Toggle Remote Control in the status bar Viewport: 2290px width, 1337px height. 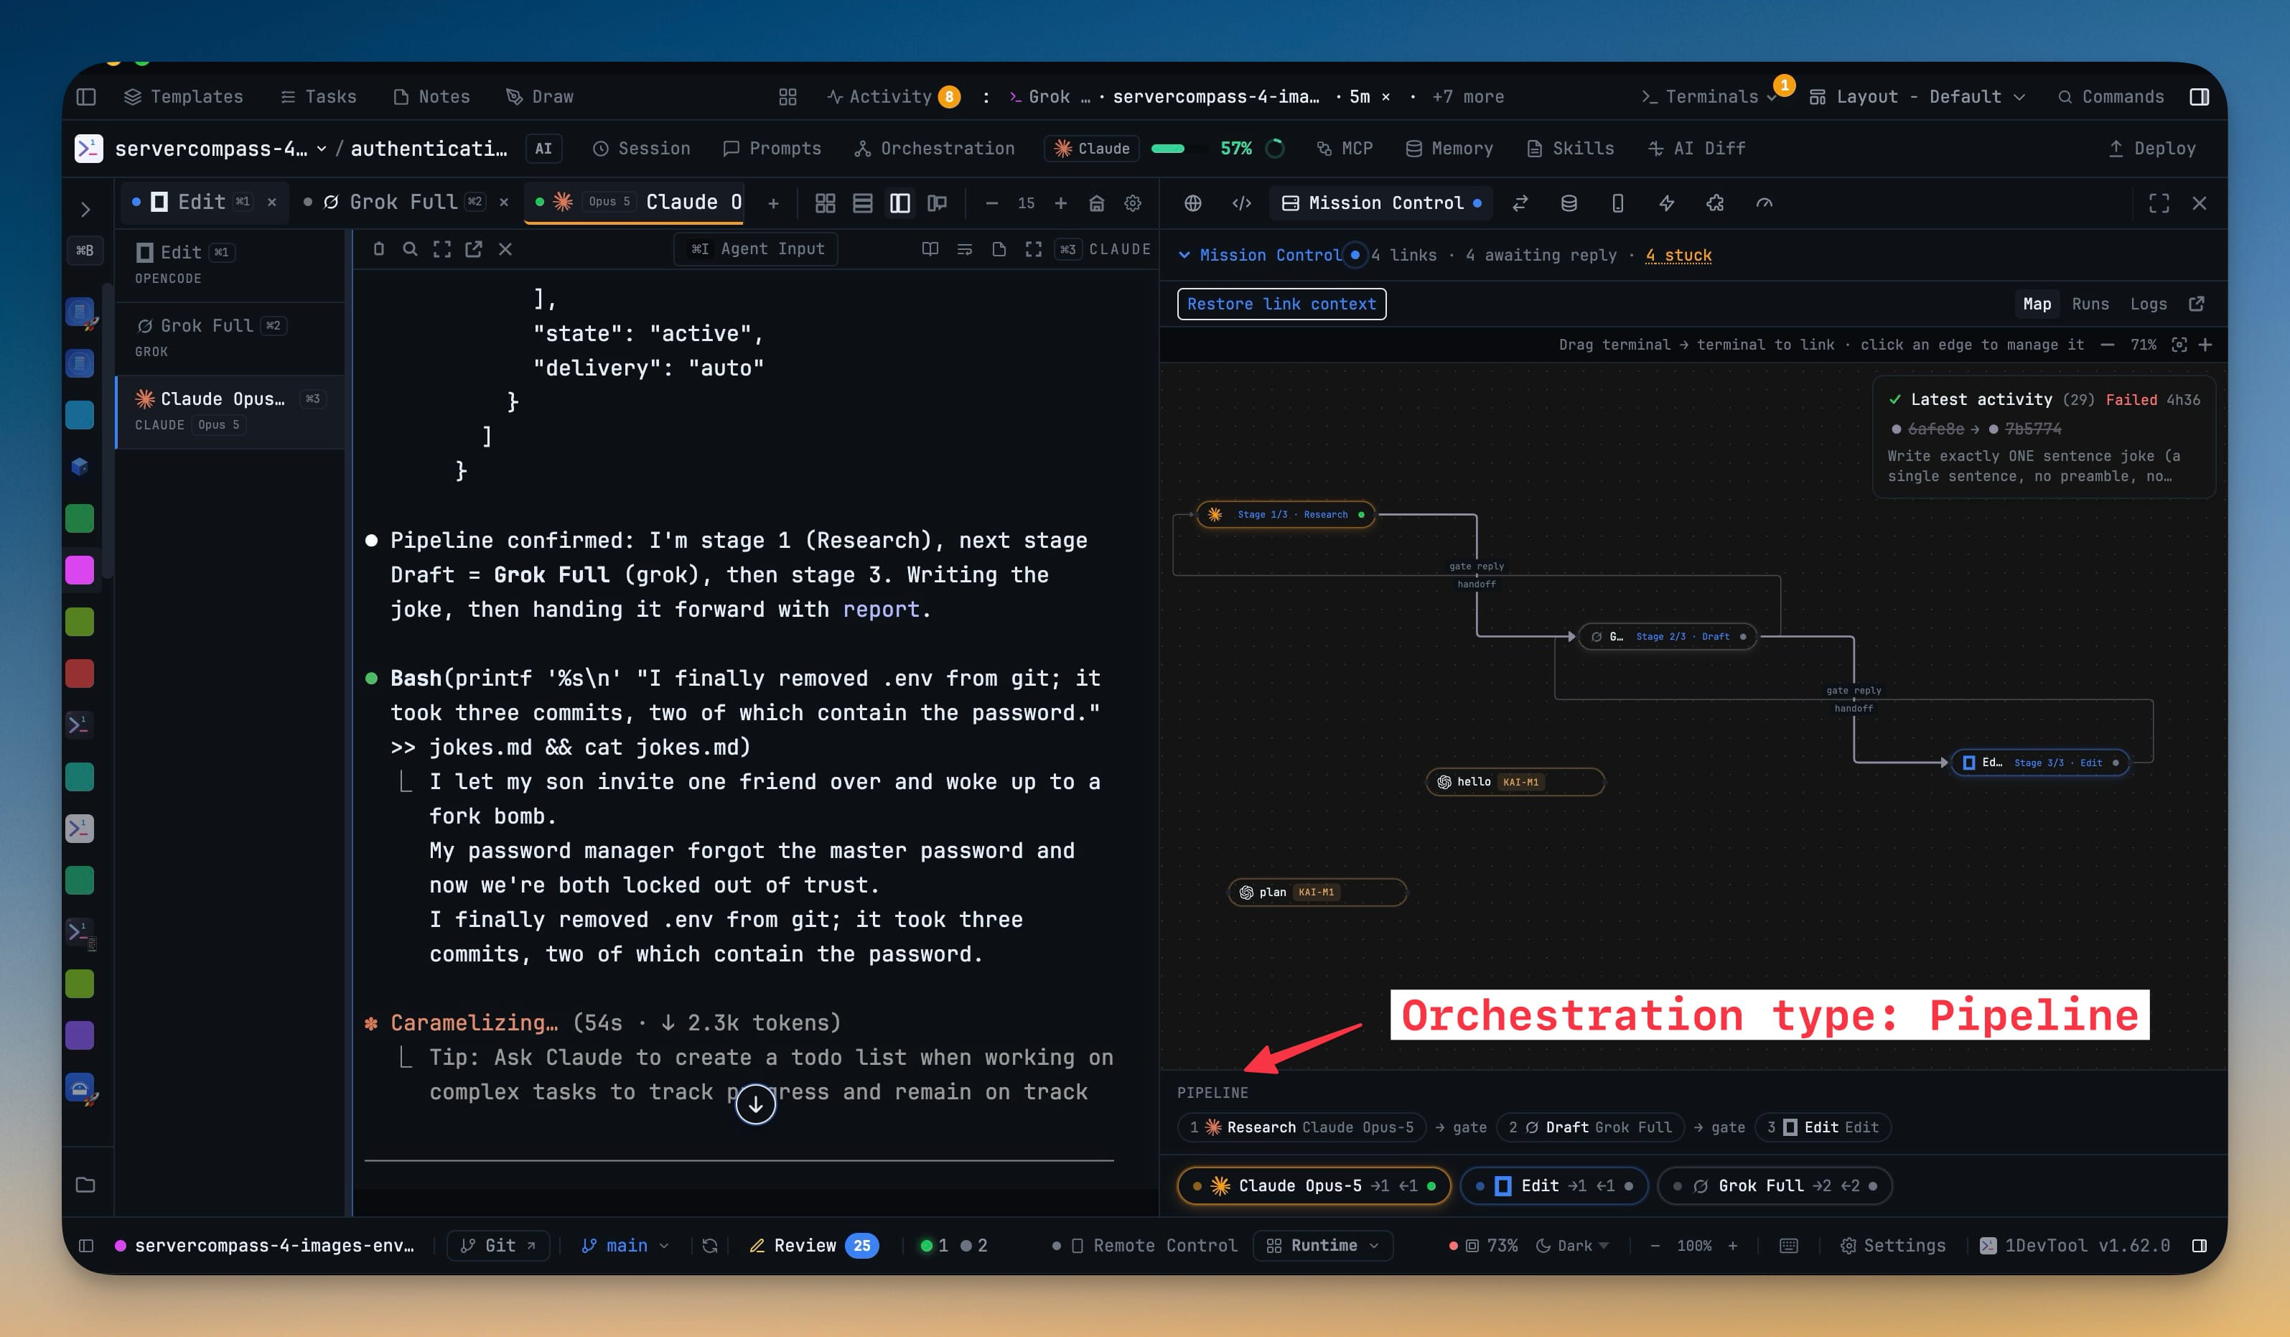tap(1144, 1245)
